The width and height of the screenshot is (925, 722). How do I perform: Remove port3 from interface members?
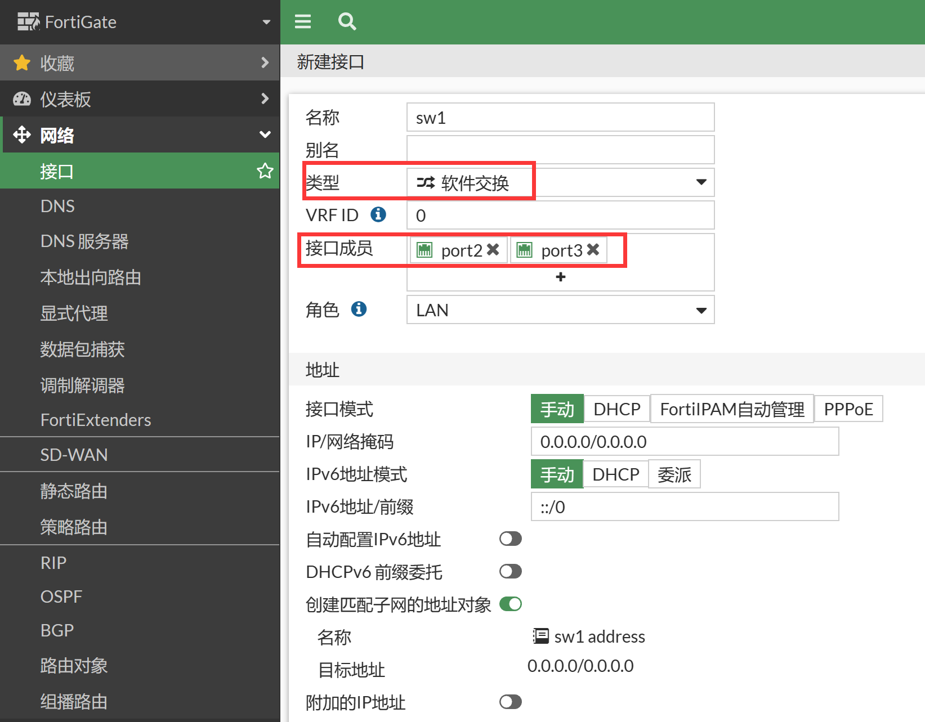click(593, 249)
